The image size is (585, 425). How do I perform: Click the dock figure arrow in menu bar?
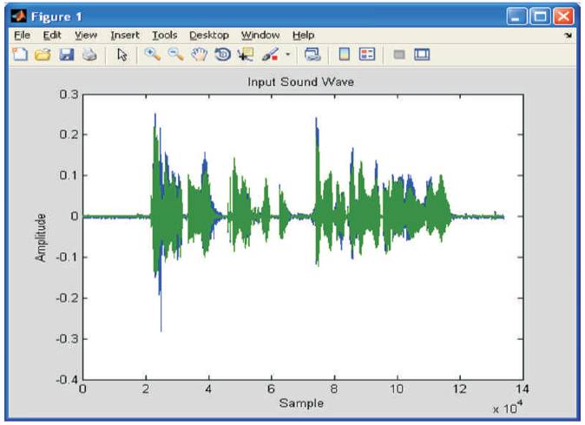568,36
